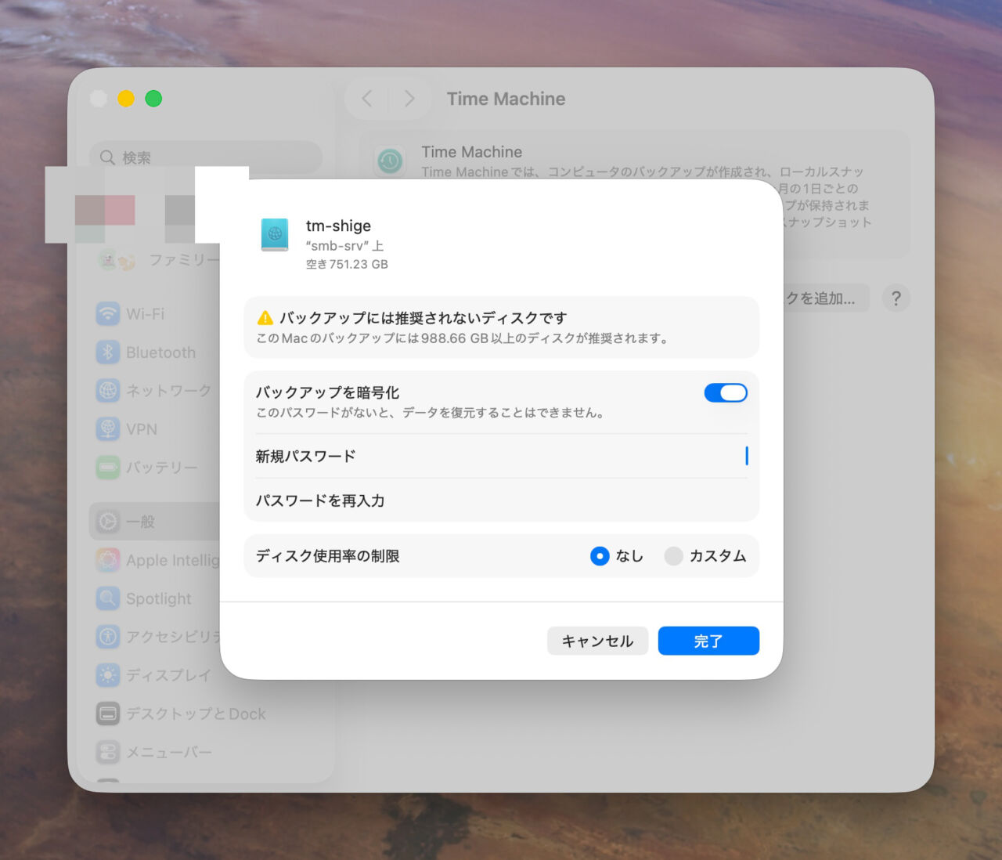1002x860 pixels.
Task: Open Bluetooth settings in sidebar
Action: [x=145, y=352]
